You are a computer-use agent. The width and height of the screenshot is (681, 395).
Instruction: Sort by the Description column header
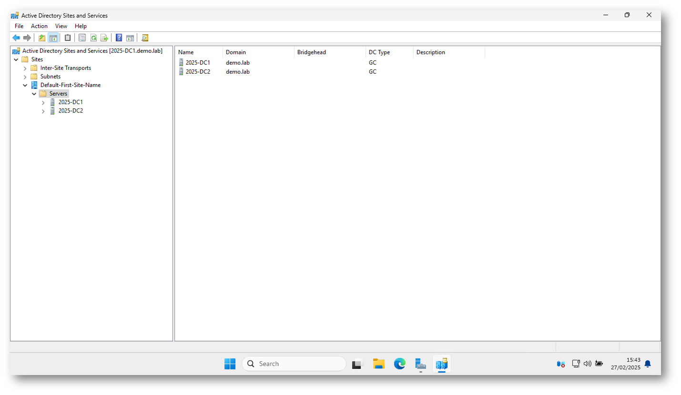pos(449,52)
